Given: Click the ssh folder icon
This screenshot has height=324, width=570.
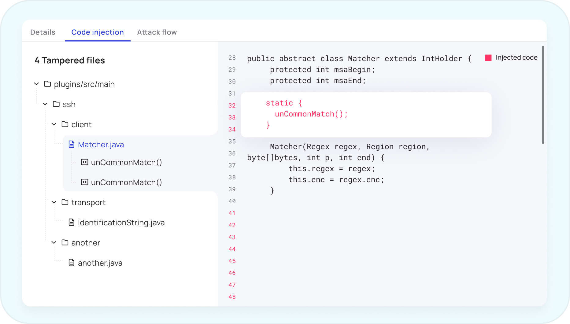Looking at the screenshot, I should click(x=56, y=104).
